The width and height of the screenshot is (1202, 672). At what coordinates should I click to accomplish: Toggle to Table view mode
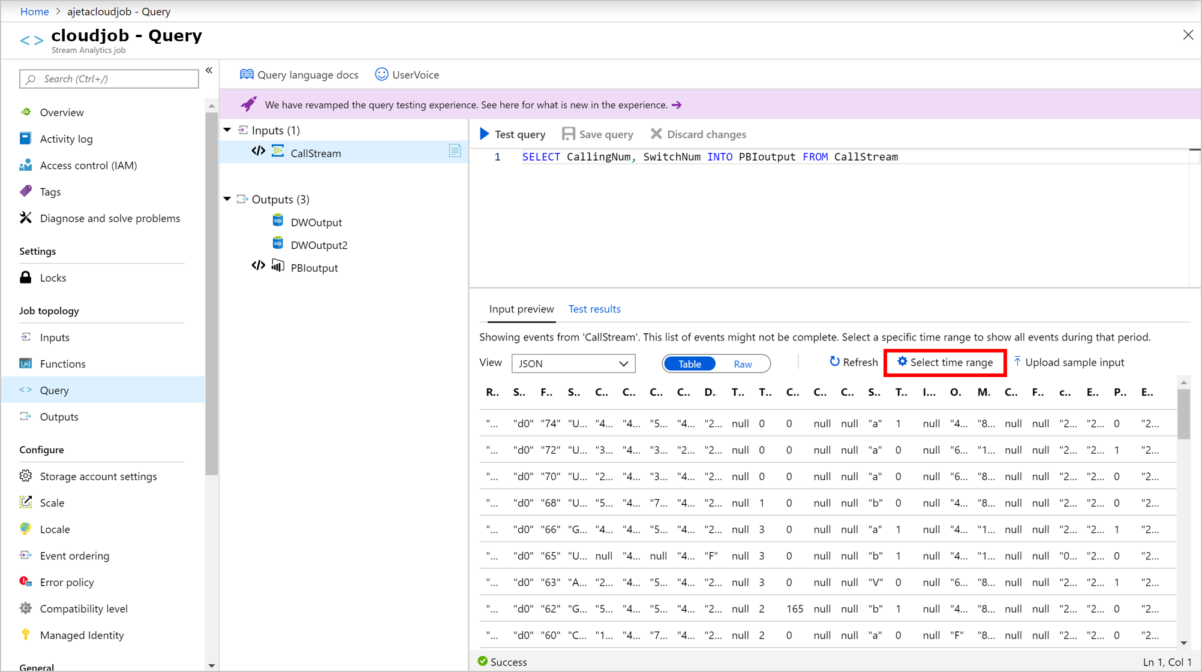pos(689,363)
